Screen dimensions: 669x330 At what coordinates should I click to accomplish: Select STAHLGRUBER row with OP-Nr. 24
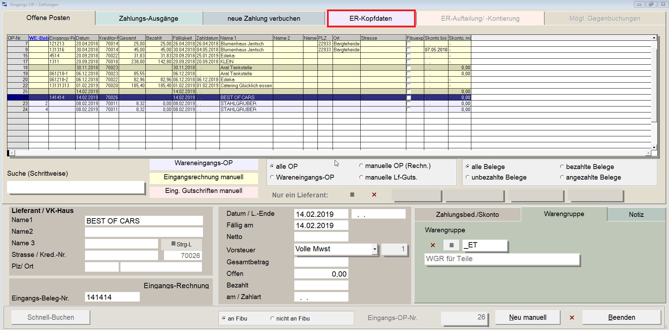239,109
